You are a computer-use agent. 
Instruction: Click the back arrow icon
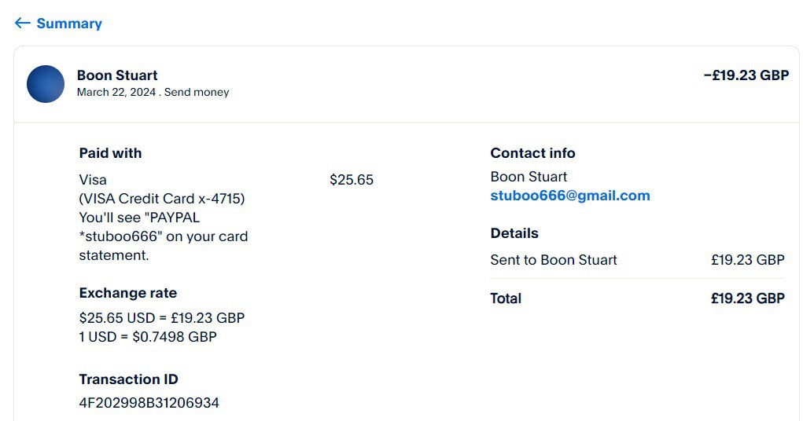[x=22, y=24]
